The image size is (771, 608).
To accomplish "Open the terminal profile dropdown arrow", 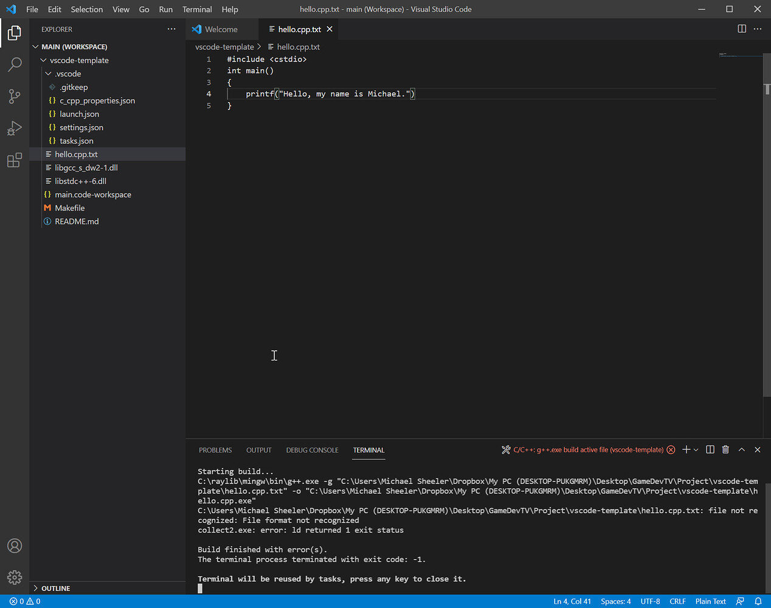I will coord(696,449).
